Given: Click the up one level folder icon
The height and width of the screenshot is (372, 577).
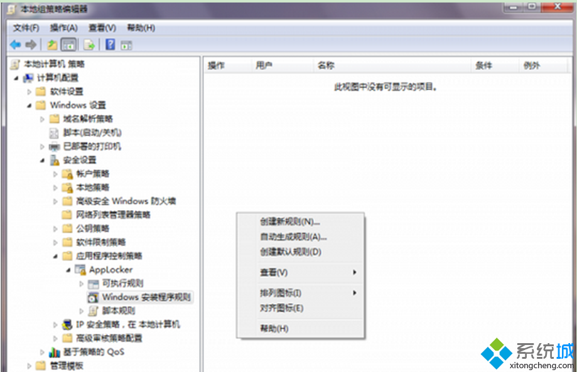Looking at the screenshot, I should coord(52,44).
